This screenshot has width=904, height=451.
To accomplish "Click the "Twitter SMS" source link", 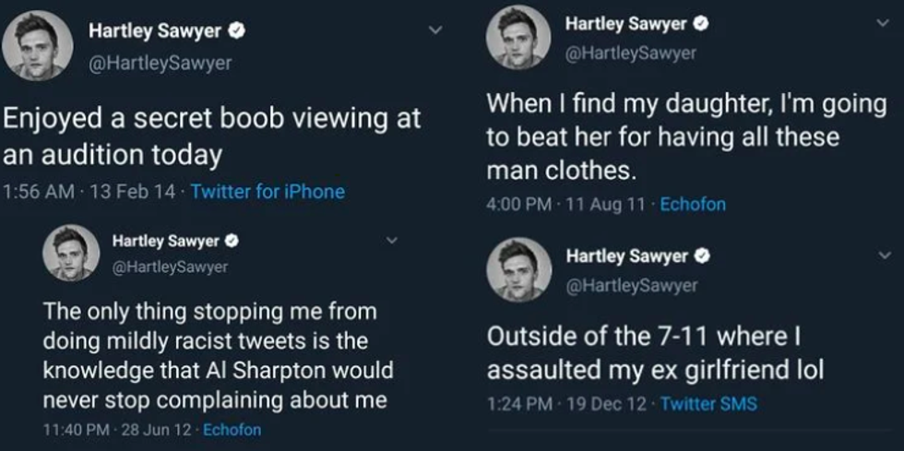I will pos(708,403).
